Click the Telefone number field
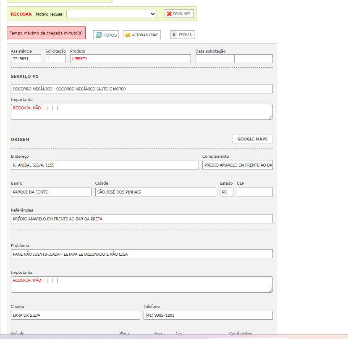348x339 pixels. click(208, 315)
